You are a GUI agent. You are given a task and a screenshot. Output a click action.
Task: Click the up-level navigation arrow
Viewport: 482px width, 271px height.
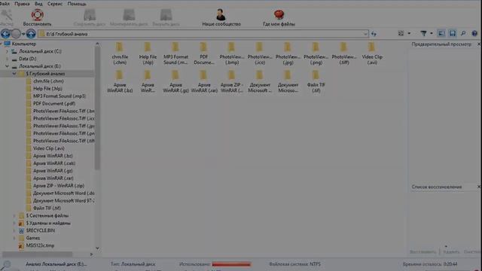[x=31, y=34]
